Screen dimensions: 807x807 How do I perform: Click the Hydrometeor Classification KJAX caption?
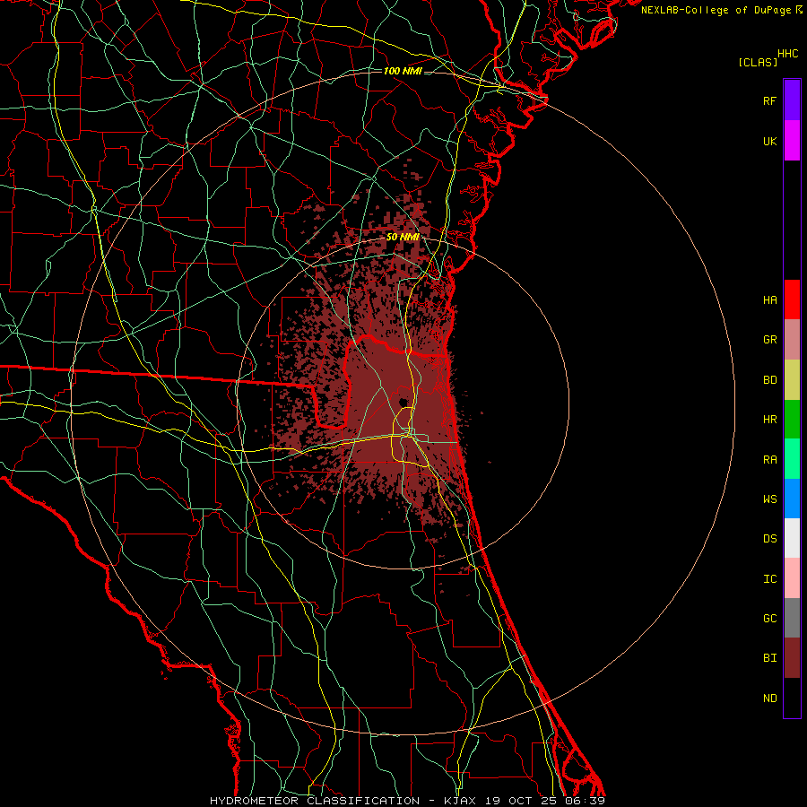pos(407,801)
